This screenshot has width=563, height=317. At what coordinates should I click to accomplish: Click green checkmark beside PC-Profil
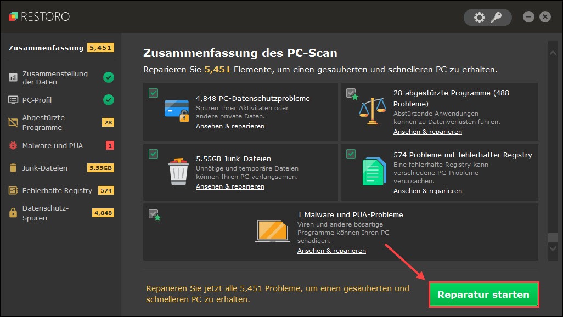click(x=109, y=100)
